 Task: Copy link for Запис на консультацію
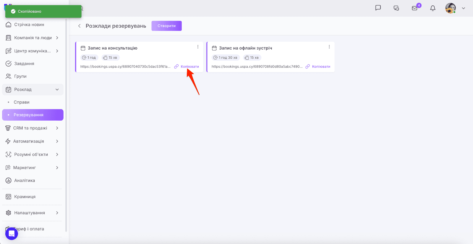(x=189, y=67)
